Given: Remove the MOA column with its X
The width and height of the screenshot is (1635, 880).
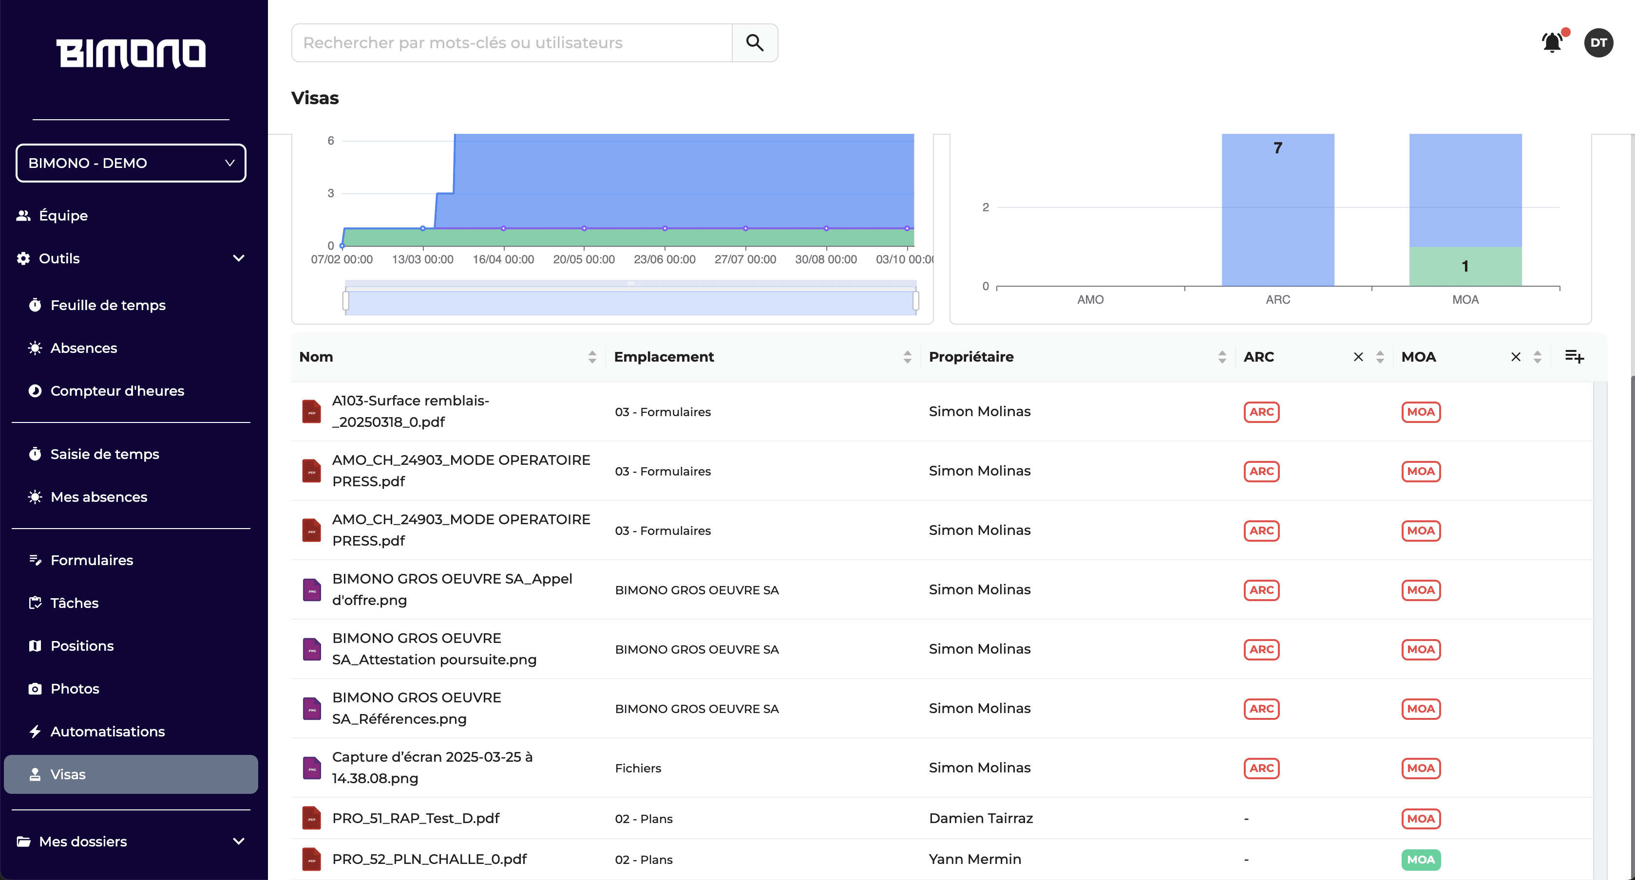Looking at the screenshot, I should click(x=1515, y=357).
